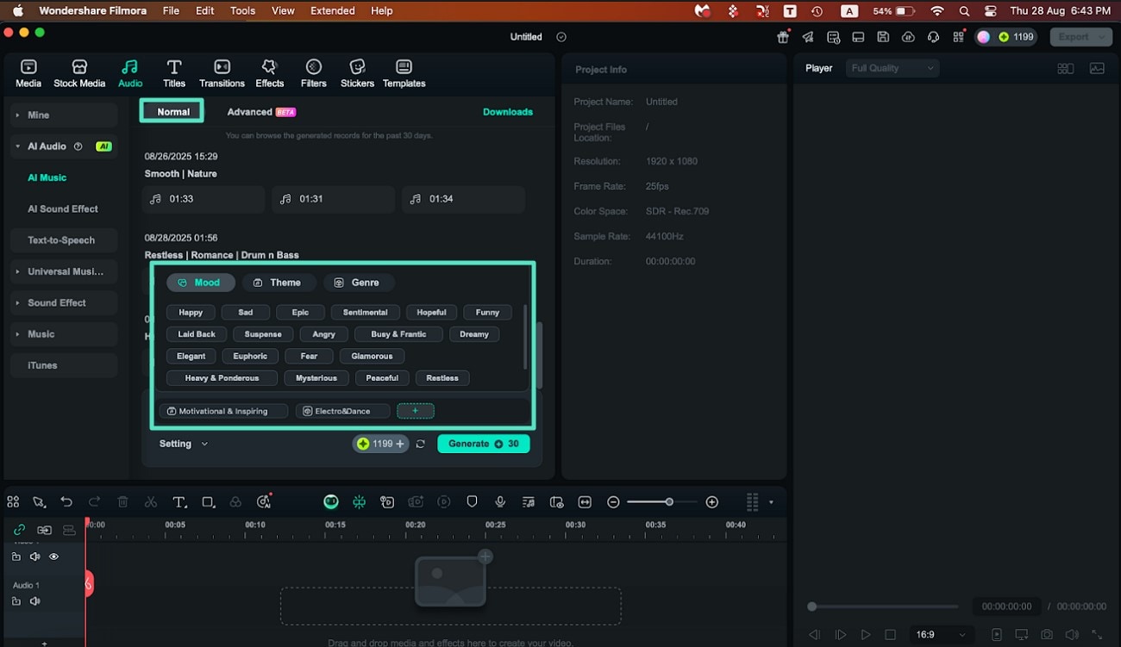Mute the Audio 1 track speaker

pyautogui.click(x=34, y=601)
